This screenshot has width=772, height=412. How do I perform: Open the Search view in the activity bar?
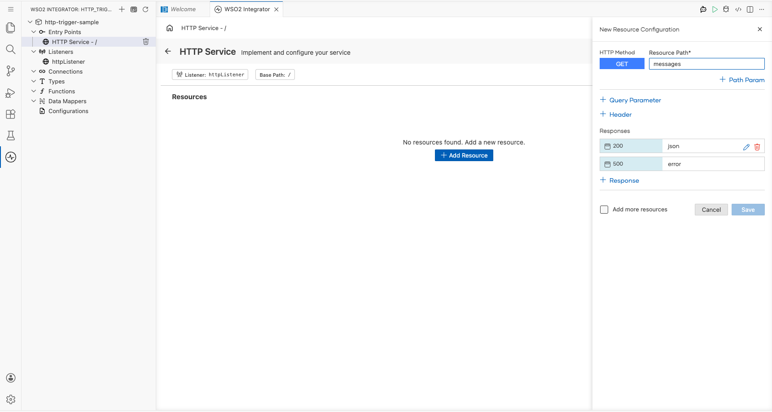pyautogui.click(x=11, y=49)
